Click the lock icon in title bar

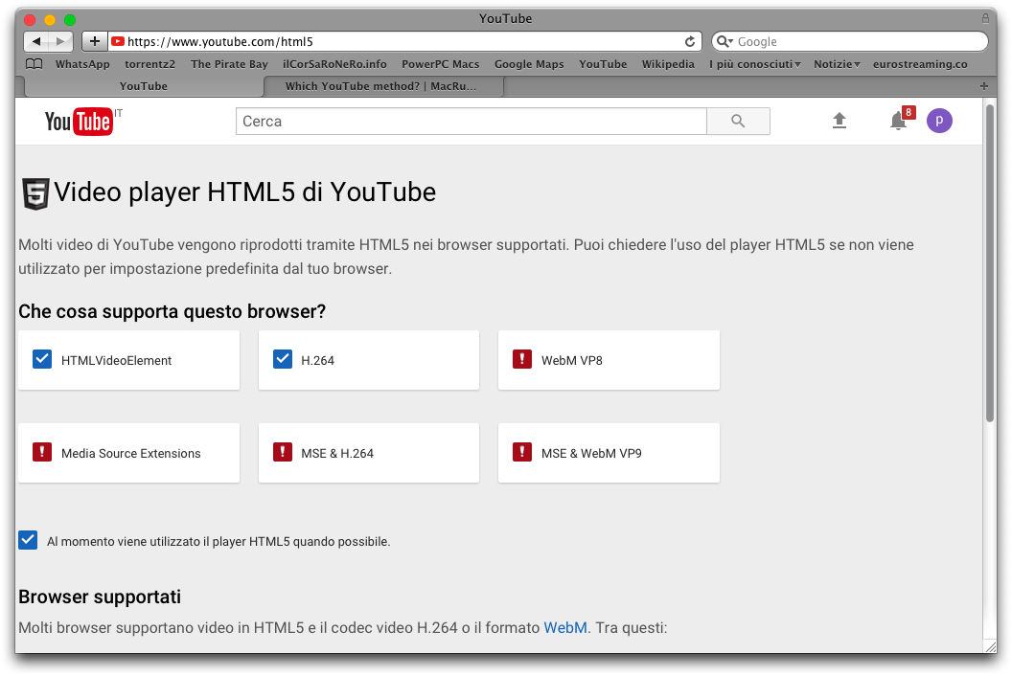pos(985,18)
